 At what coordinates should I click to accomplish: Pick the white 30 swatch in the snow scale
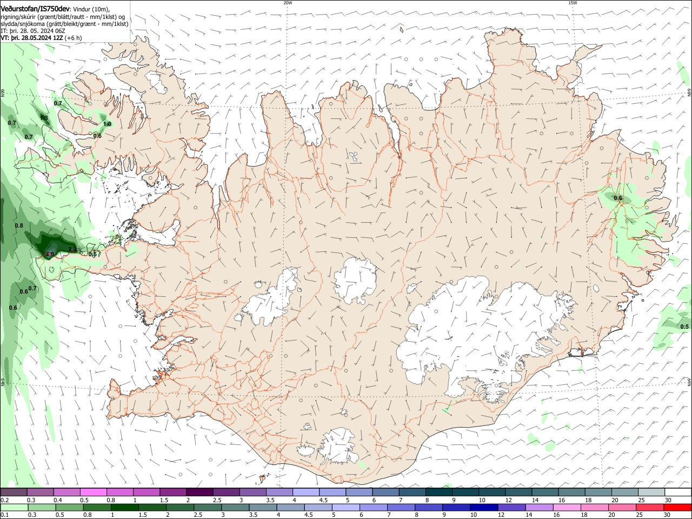coord(677,492)
